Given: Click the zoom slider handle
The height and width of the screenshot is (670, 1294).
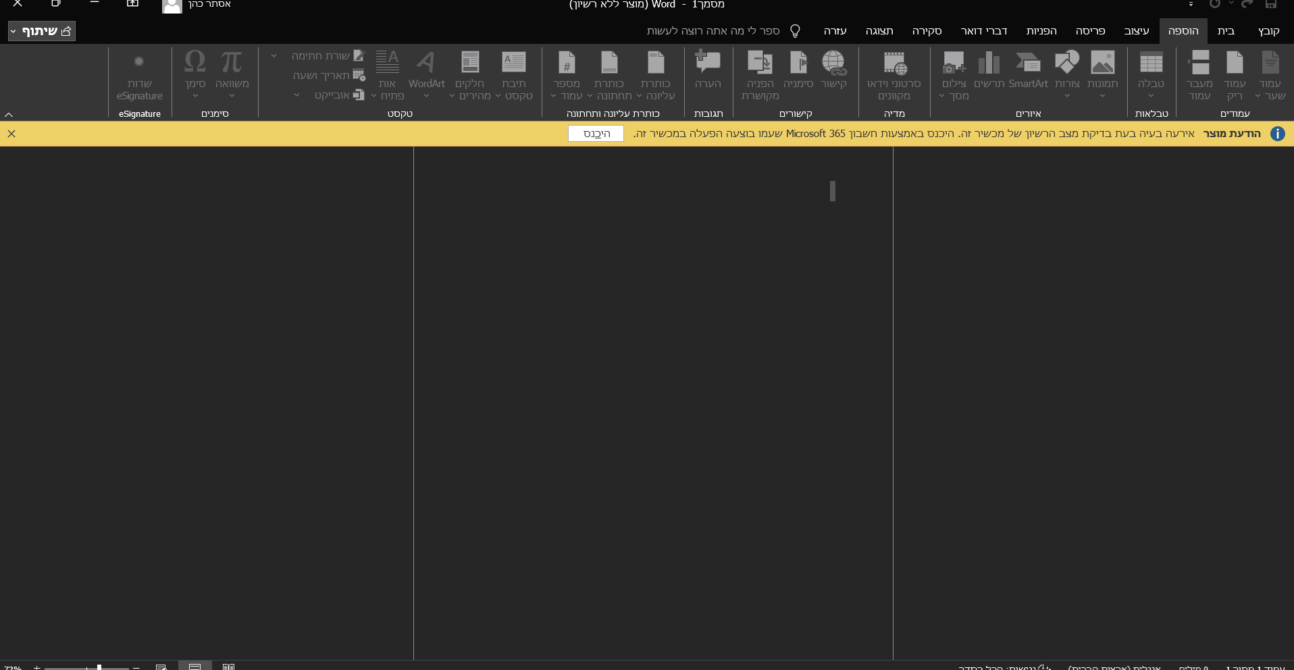Looking at the screenshot, I should [99, 667].
